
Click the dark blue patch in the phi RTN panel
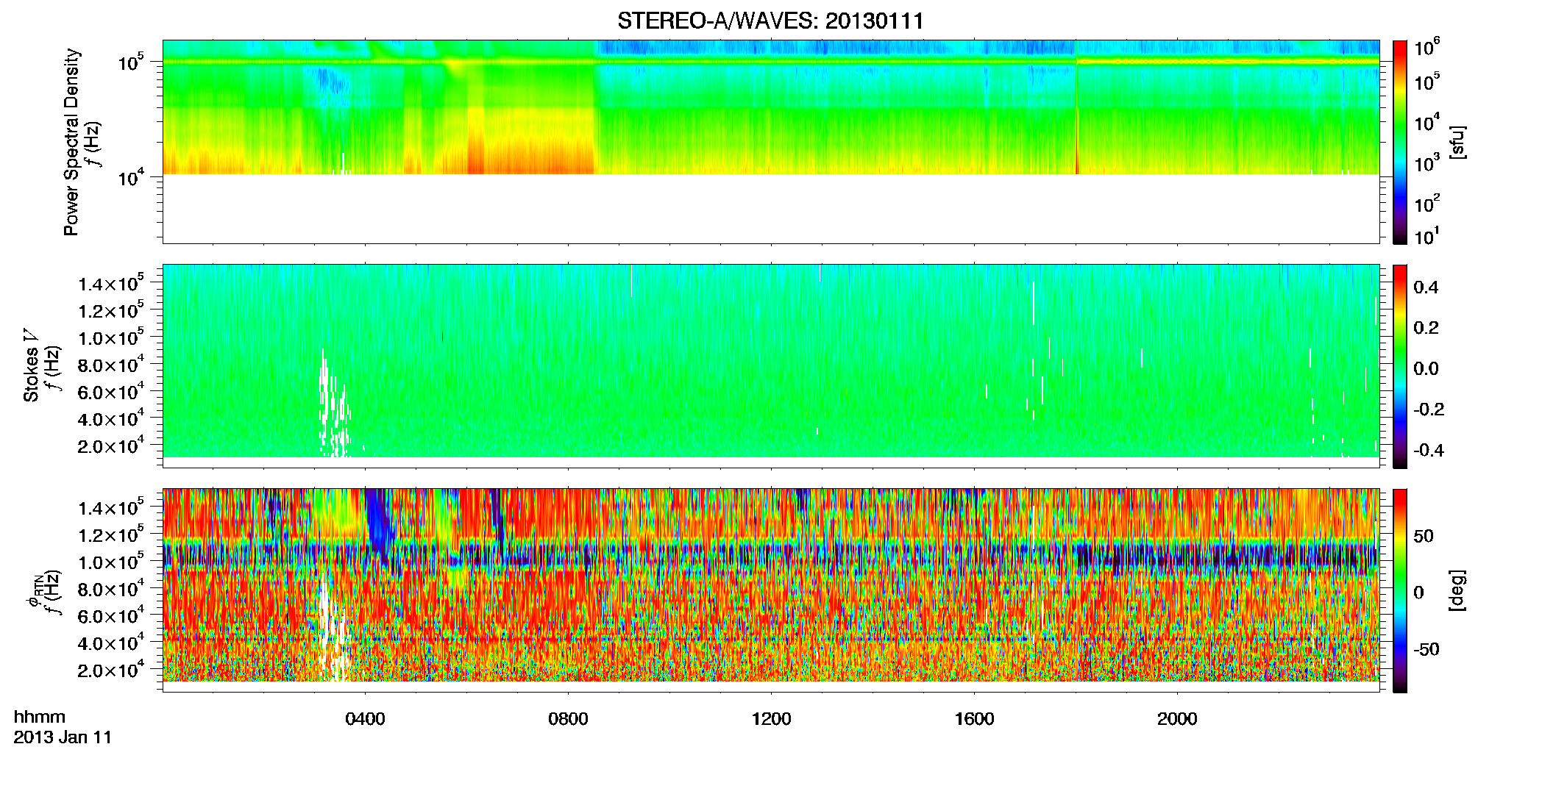(379, 522)
